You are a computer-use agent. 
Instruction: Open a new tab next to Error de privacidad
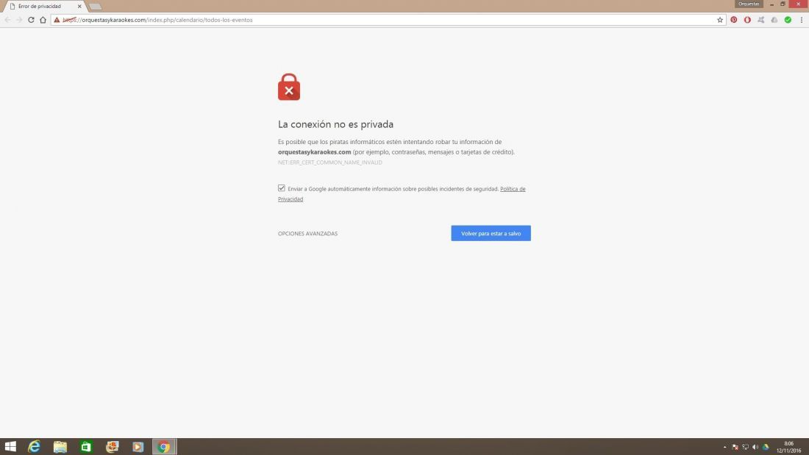coord(95,7)
